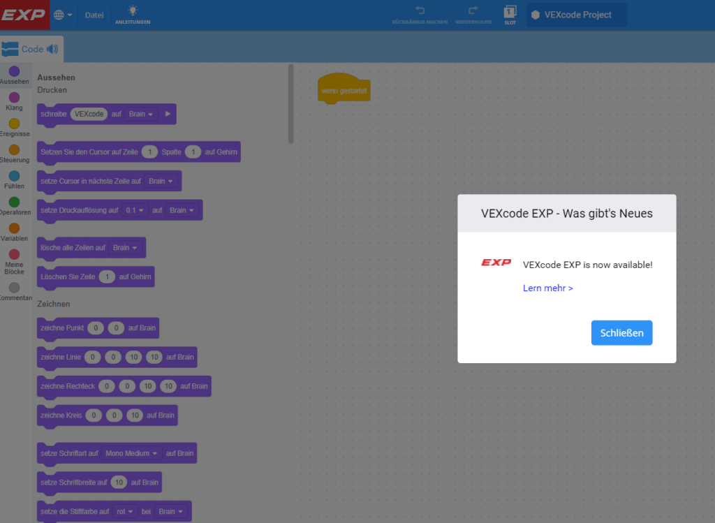The width and height of the screenshot is (715, 523).
Task: Click the EXP logo in dialog
Action: pos(496,263)
